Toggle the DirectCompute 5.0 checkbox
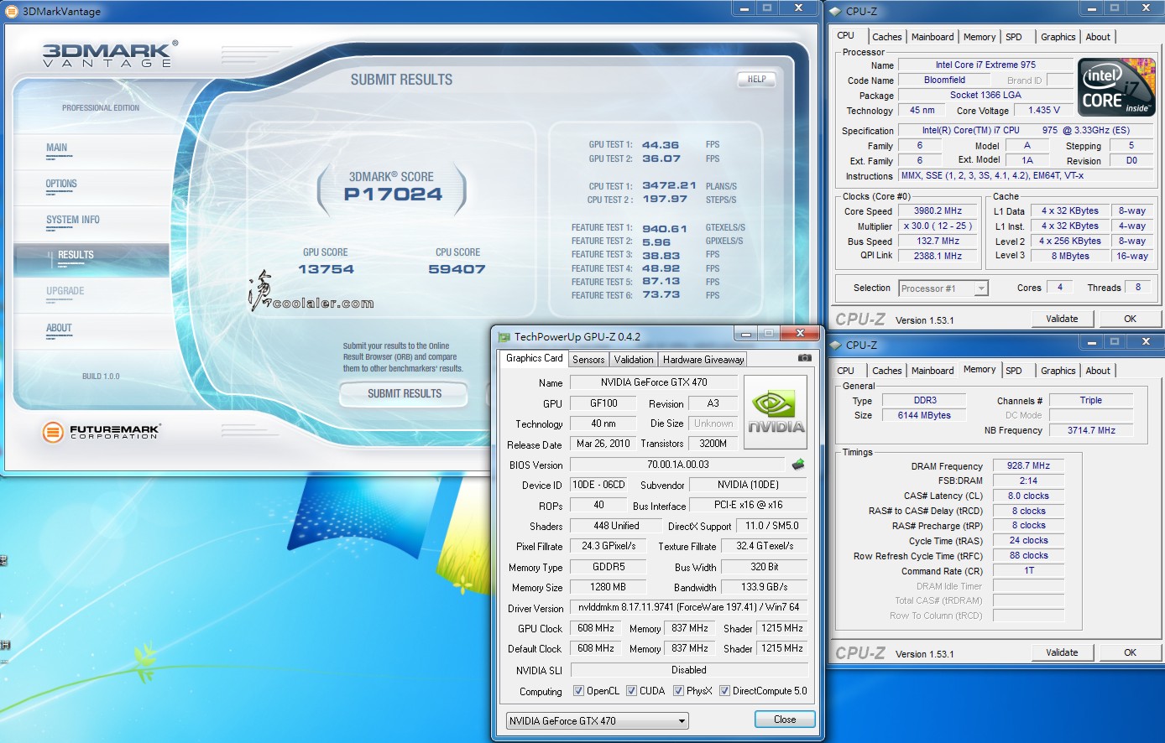 coord(724,691)
